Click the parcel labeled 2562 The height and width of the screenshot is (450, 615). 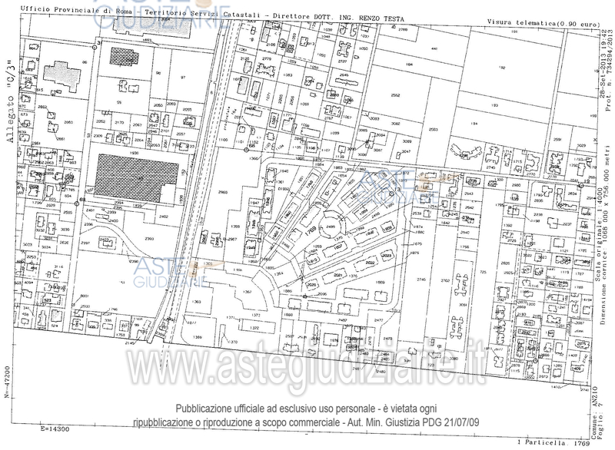pos(395,95)
